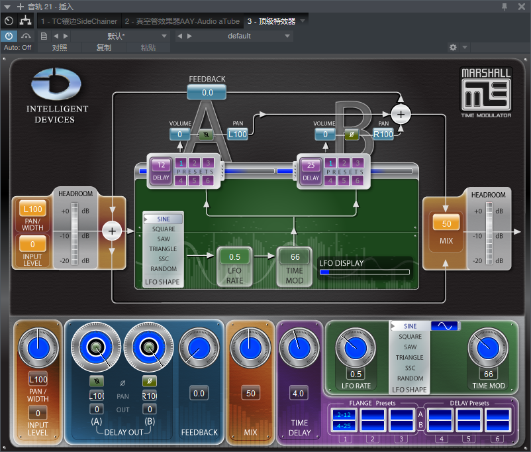Click the orange L100 PAN/WIDTH box
This screenshot has height=452, width=531.
coord(33,209)
